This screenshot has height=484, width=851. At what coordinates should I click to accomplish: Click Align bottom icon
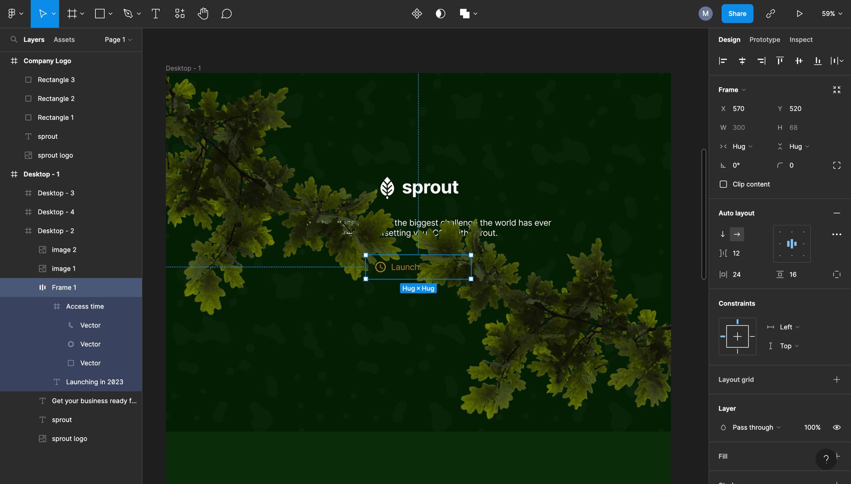(818, 61)
